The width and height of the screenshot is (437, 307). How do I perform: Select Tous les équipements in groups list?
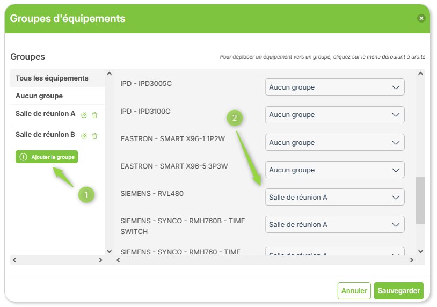(x=57, y=78)
